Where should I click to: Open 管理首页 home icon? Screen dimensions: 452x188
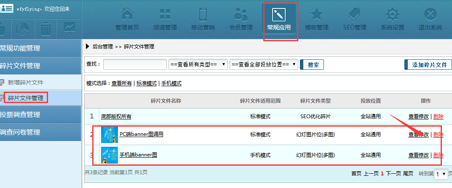point(127,16)
